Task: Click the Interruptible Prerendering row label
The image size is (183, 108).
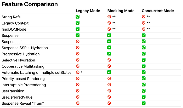Action: coord(24,85)
